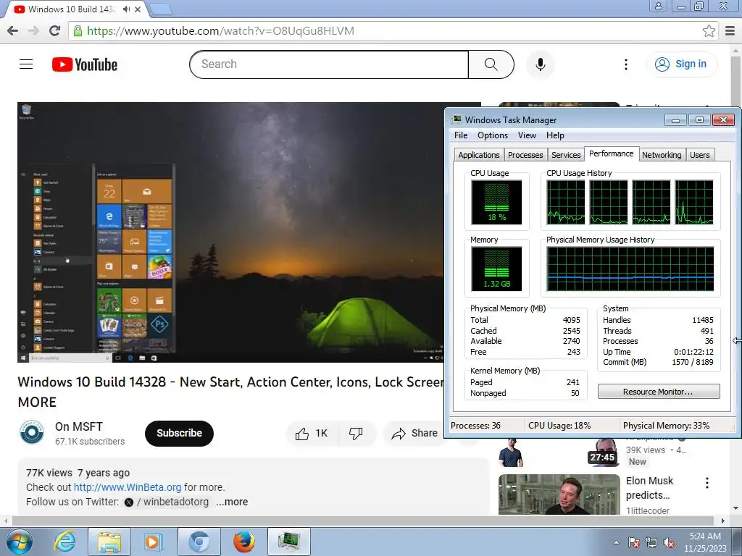The height and width of the screenshot is (556, 742).
Task: Switch to the Processes tab
Action: [x=525, y=155]
